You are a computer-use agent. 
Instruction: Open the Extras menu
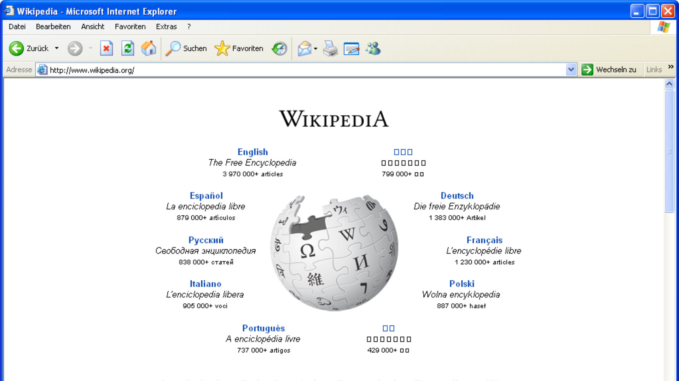tap(166, 26)
